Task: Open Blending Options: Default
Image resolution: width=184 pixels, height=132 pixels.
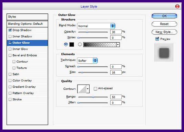Action: [27, 24]
